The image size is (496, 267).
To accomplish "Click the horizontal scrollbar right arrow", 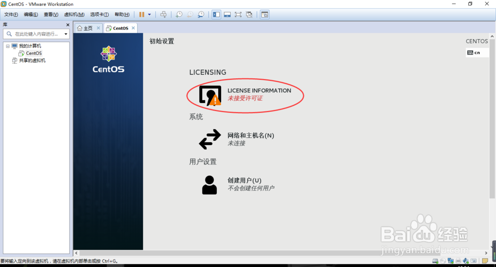I will 486,253.
